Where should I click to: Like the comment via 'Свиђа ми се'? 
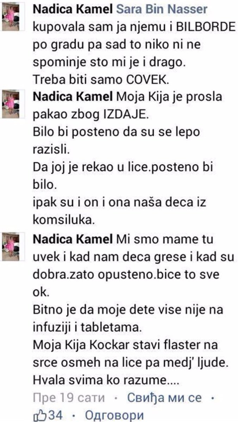(164, 398)
